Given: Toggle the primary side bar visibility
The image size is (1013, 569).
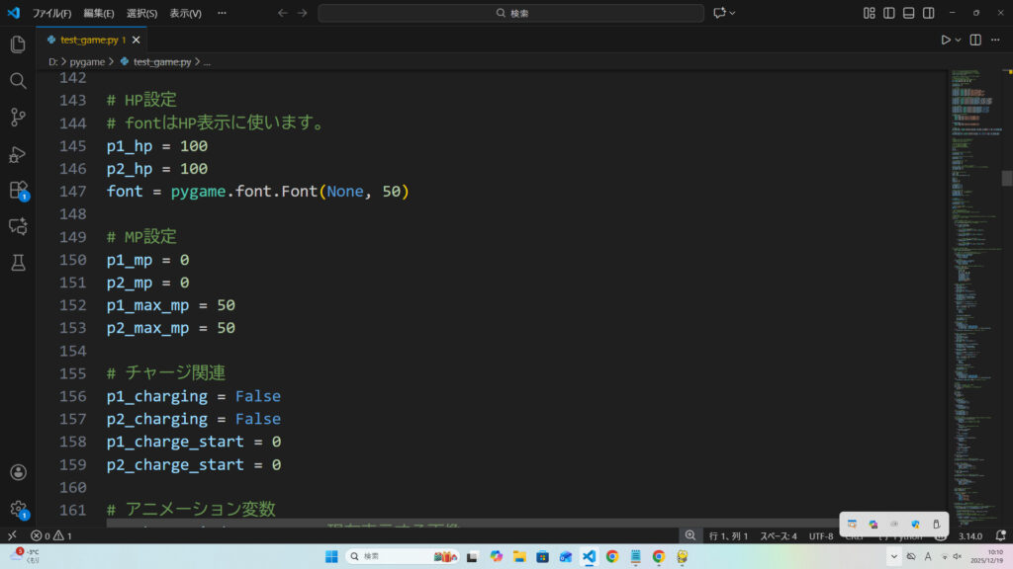Looking at the screenshot, I should coord(889,13).
